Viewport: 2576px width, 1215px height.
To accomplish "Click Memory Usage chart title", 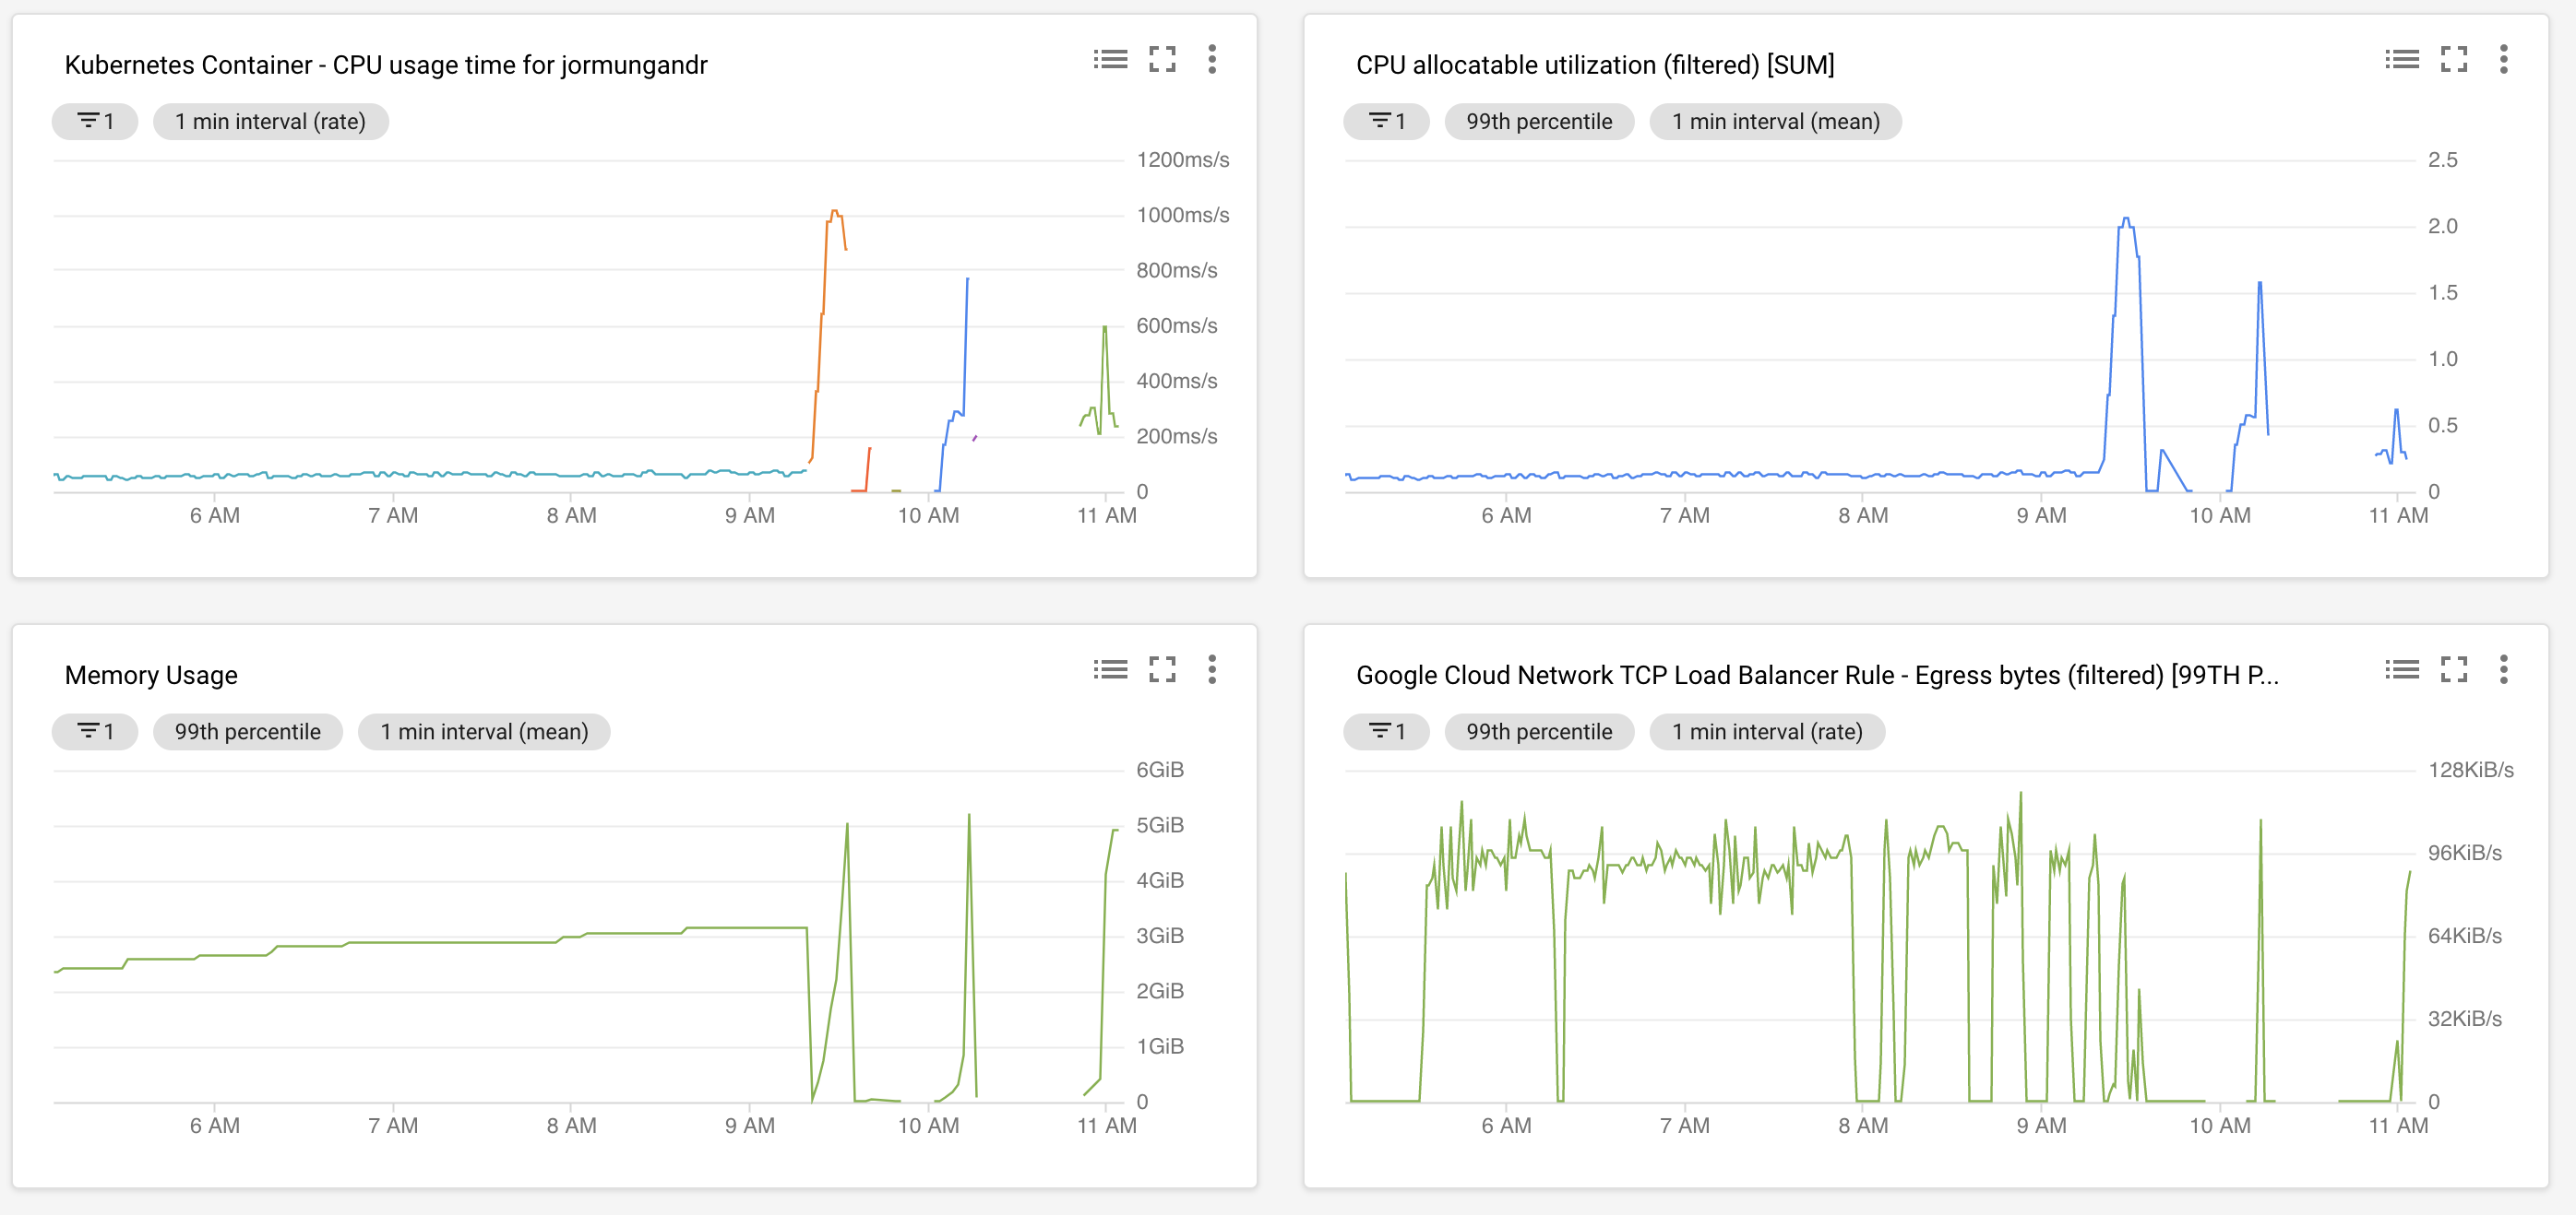I will (x=151, y=676).
